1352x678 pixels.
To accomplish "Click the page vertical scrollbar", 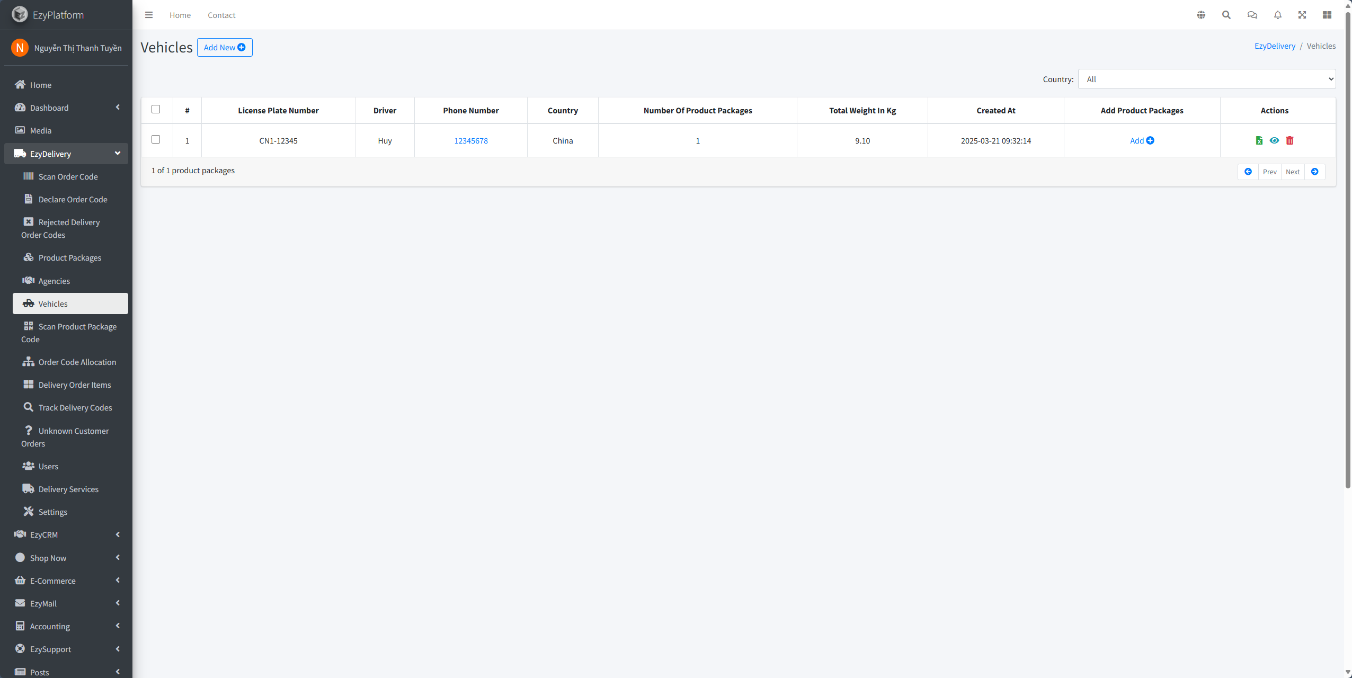I will (x=1348, y=249).
